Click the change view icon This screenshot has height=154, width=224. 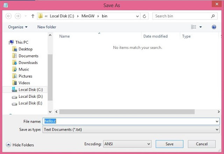click(194, 27)
